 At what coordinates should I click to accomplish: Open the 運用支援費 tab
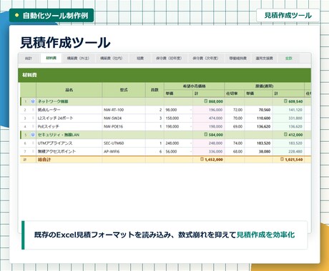[264, 58]
